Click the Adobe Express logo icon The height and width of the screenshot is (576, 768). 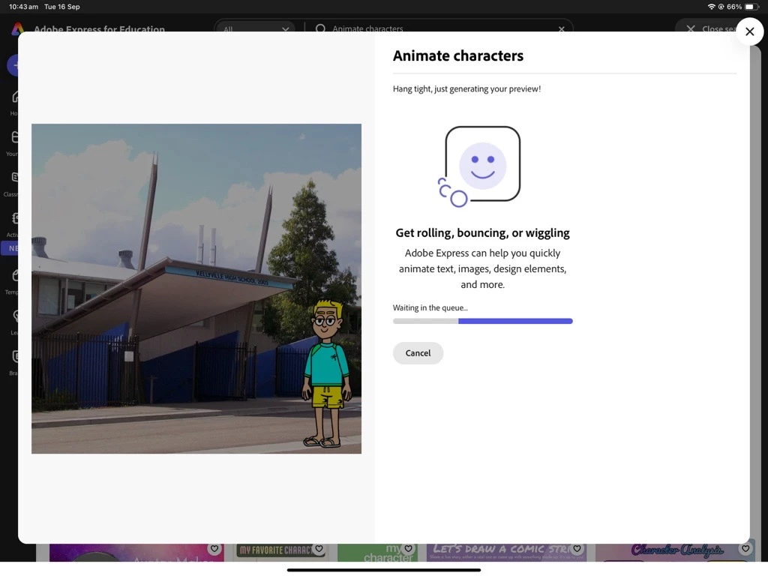pos(18,29)
